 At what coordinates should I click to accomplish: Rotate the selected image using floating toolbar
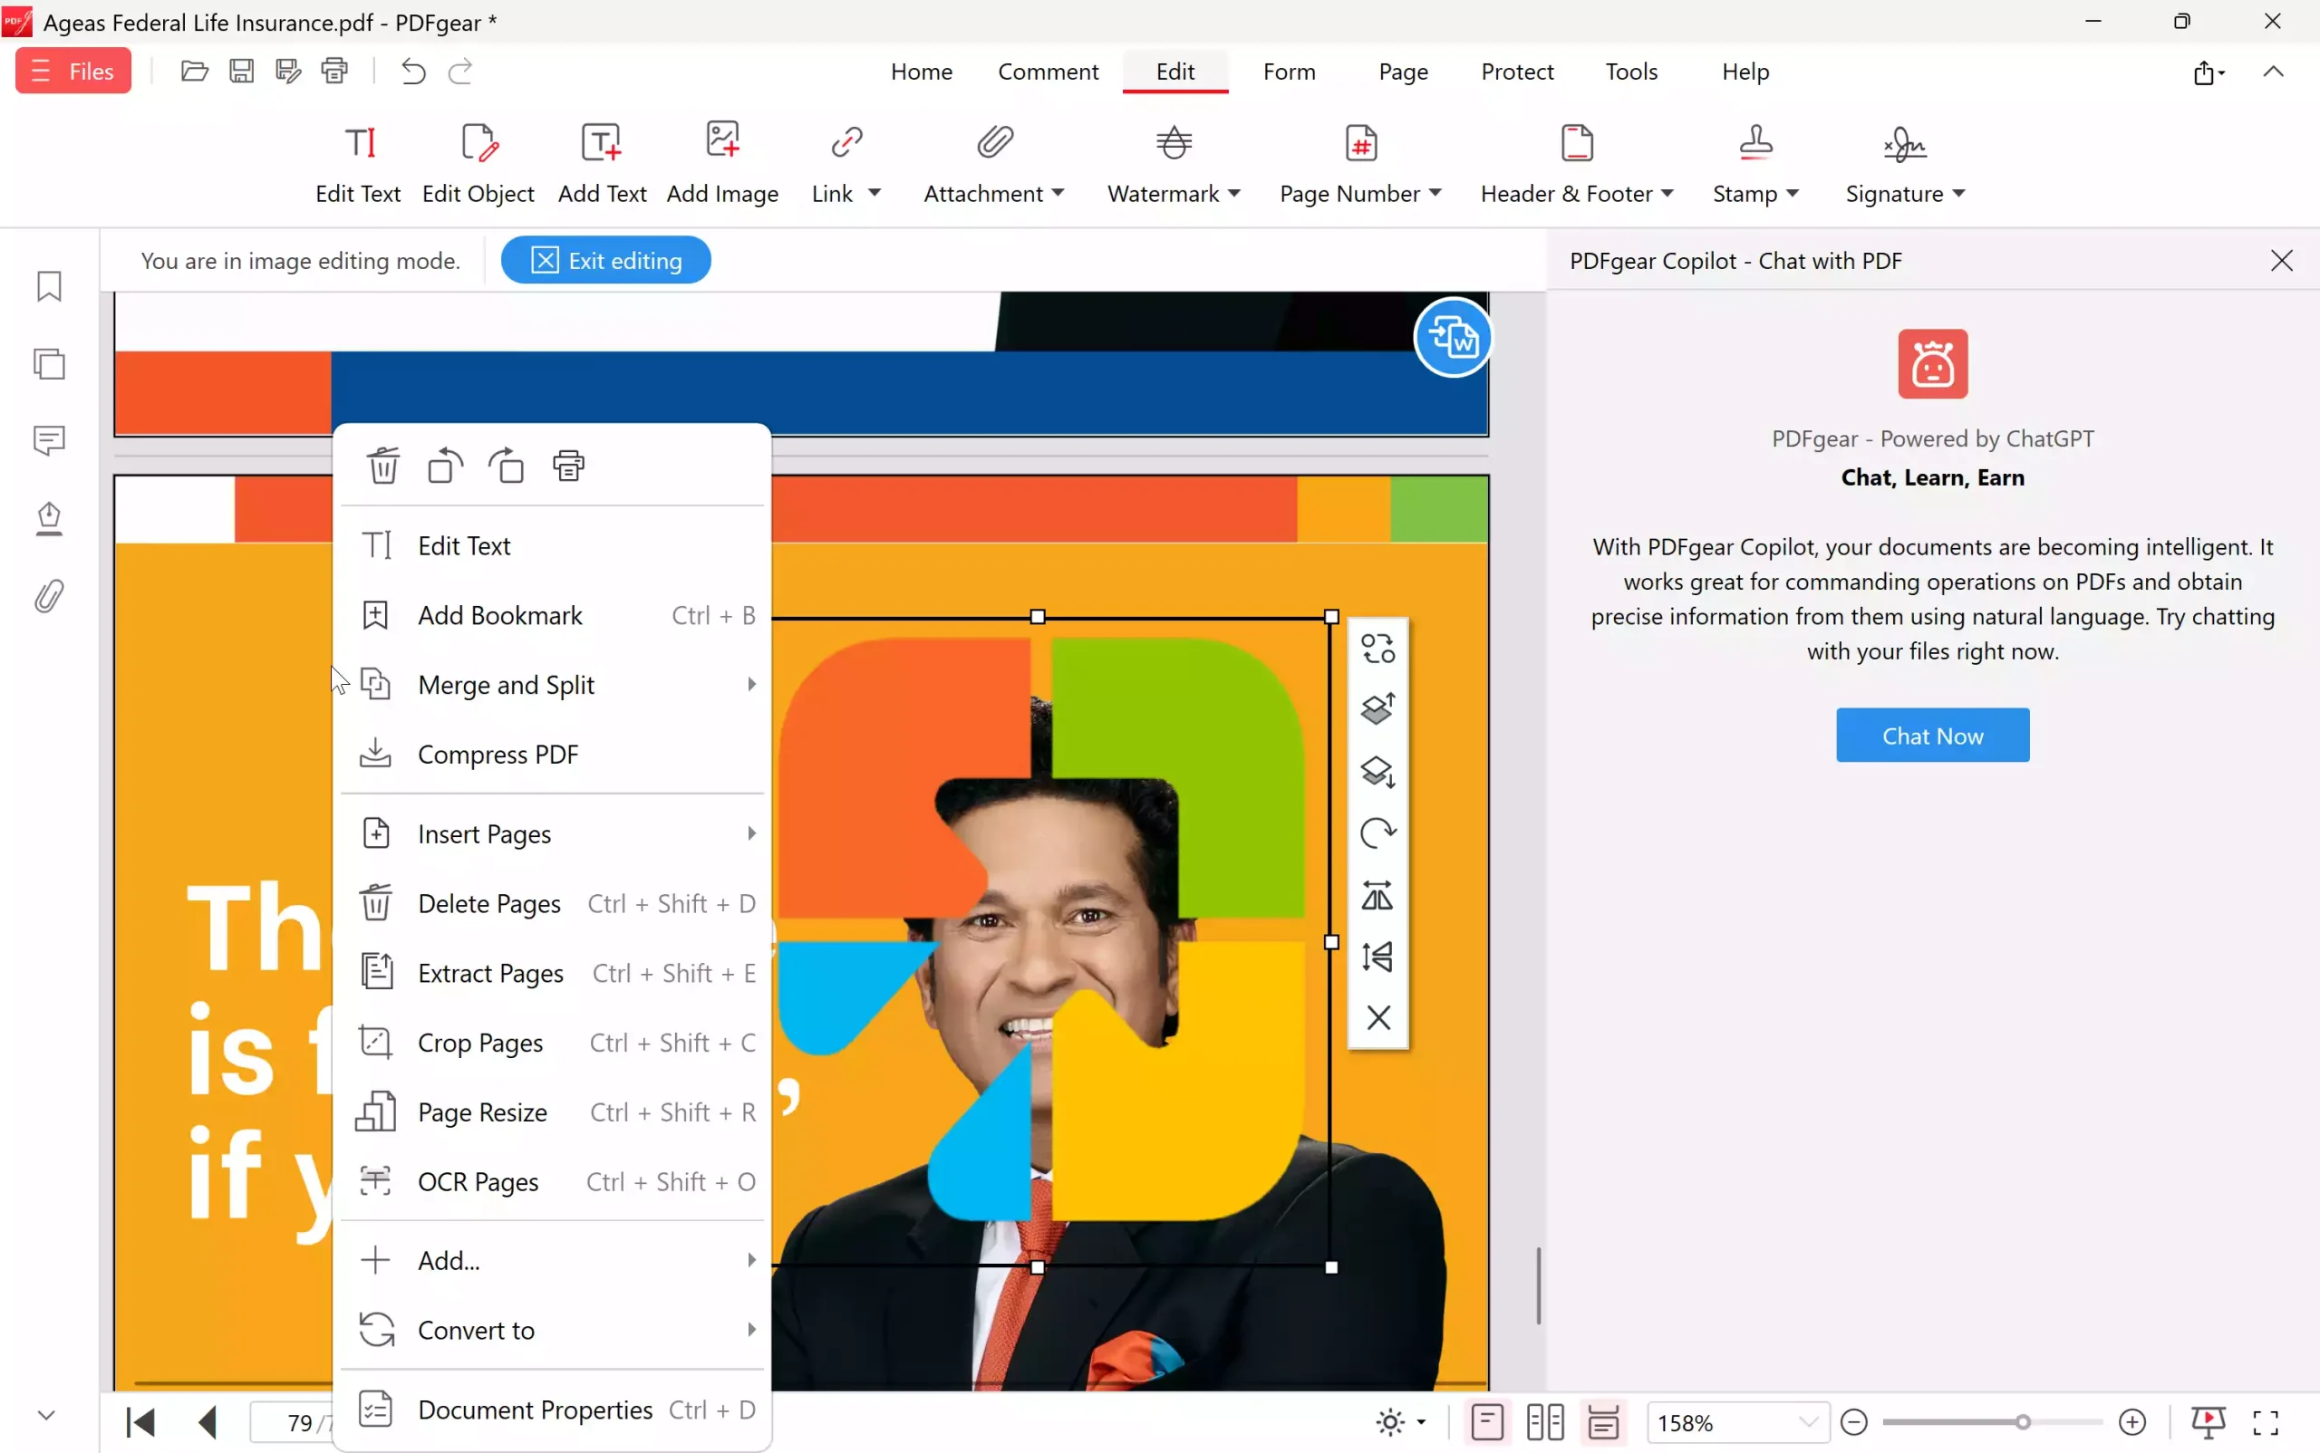coord(1378,832)
